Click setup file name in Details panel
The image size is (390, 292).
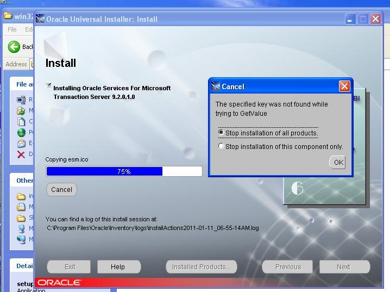coord(25,284)
